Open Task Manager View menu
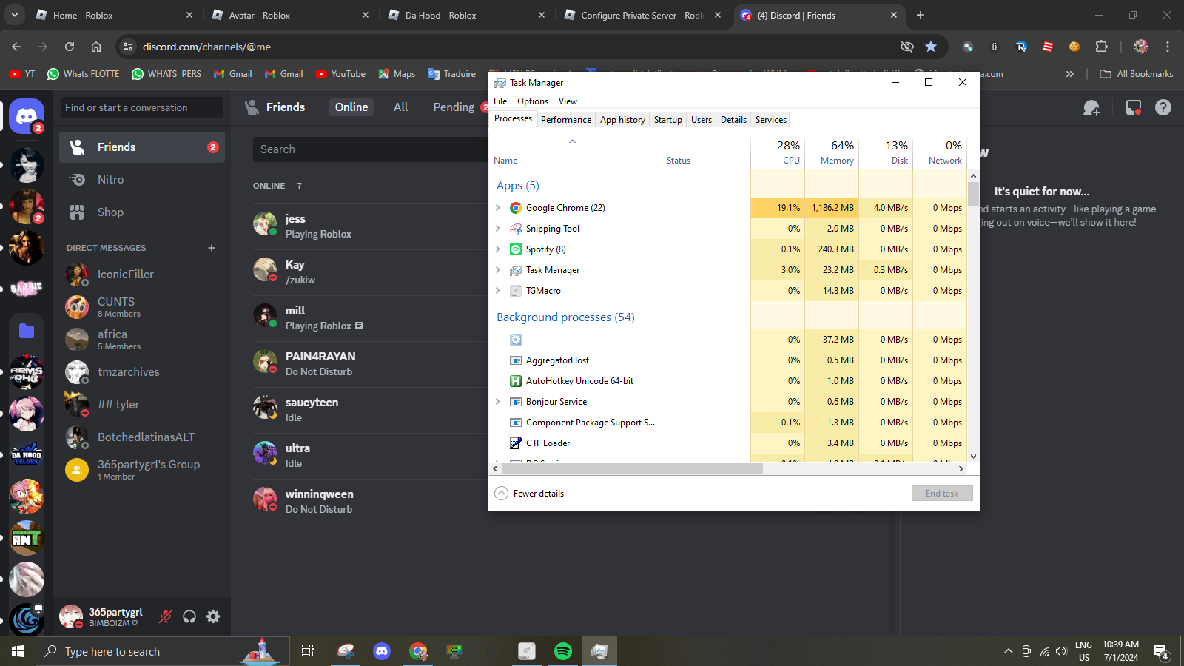 tap(568, 101)
